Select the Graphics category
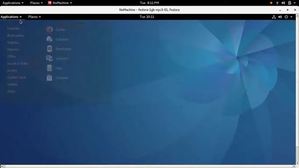Screen dimensions: 299x168 tap(13, 42)
